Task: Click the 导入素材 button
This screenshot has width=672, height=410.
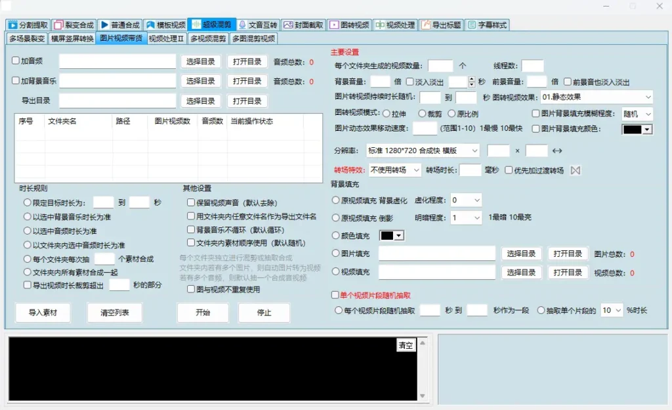Action: pyautogui.click(x=43, y=313)
